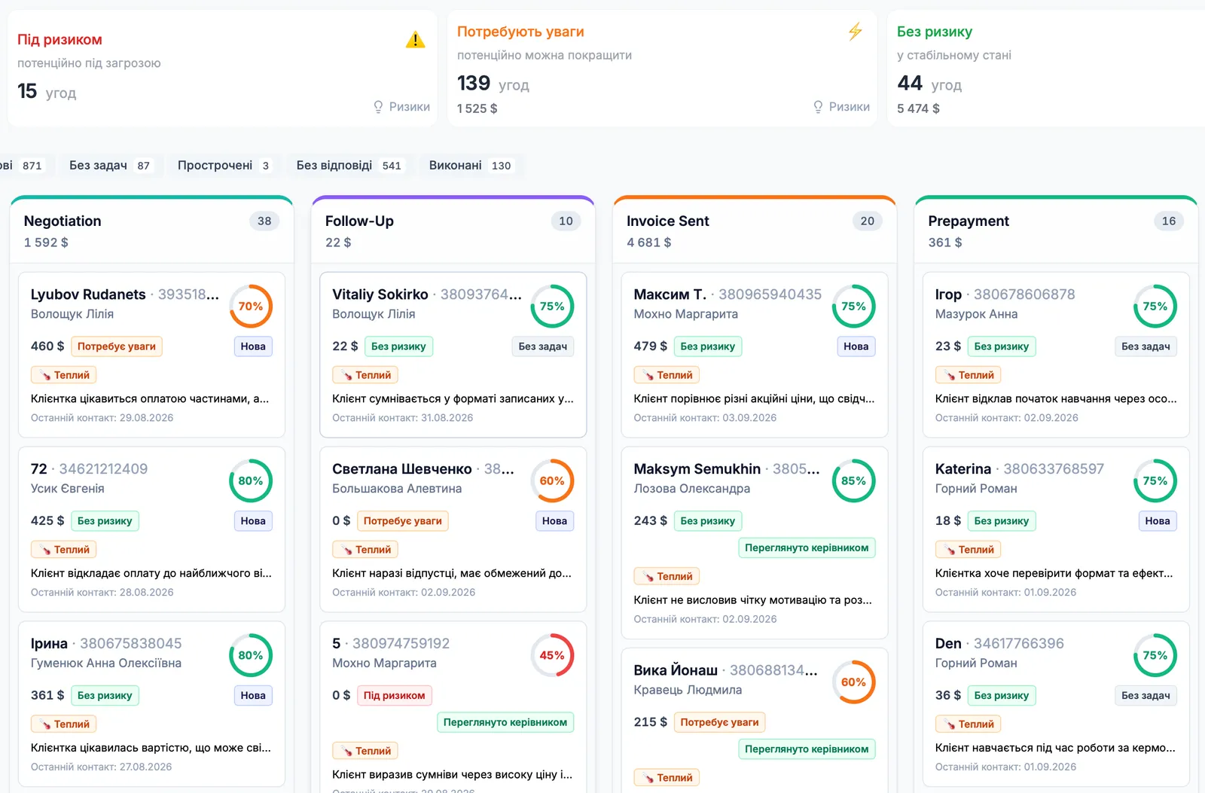Image resolution: width=1205 pixels, height=793 pixels.
Task: Click Нова badge on Katerina card
Action: (x=1158, y=521)
